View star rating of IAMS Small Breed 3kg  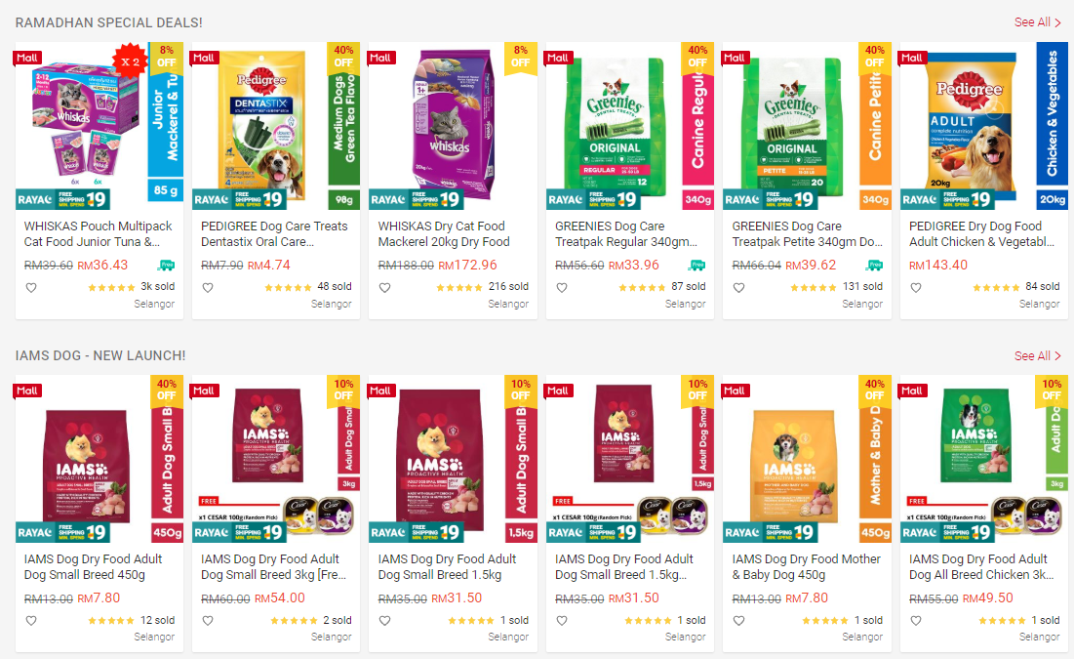tap(294, 621)
